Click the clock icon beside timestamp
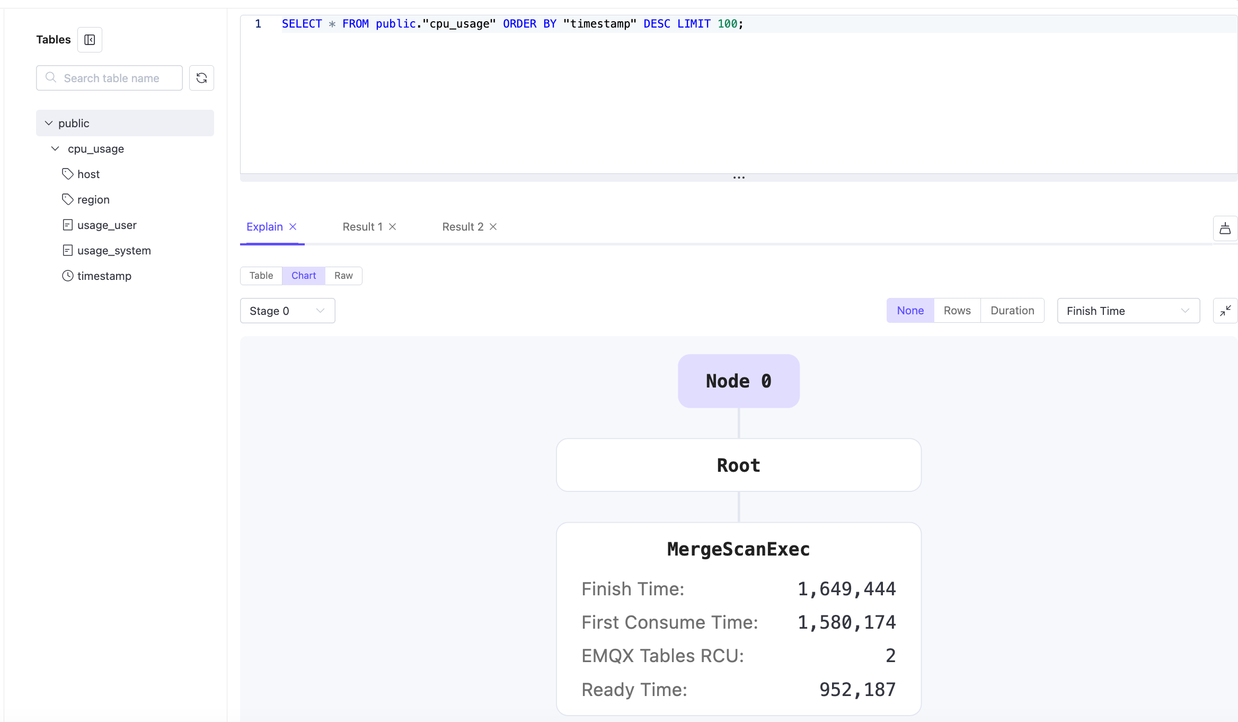 click(67, 276)
